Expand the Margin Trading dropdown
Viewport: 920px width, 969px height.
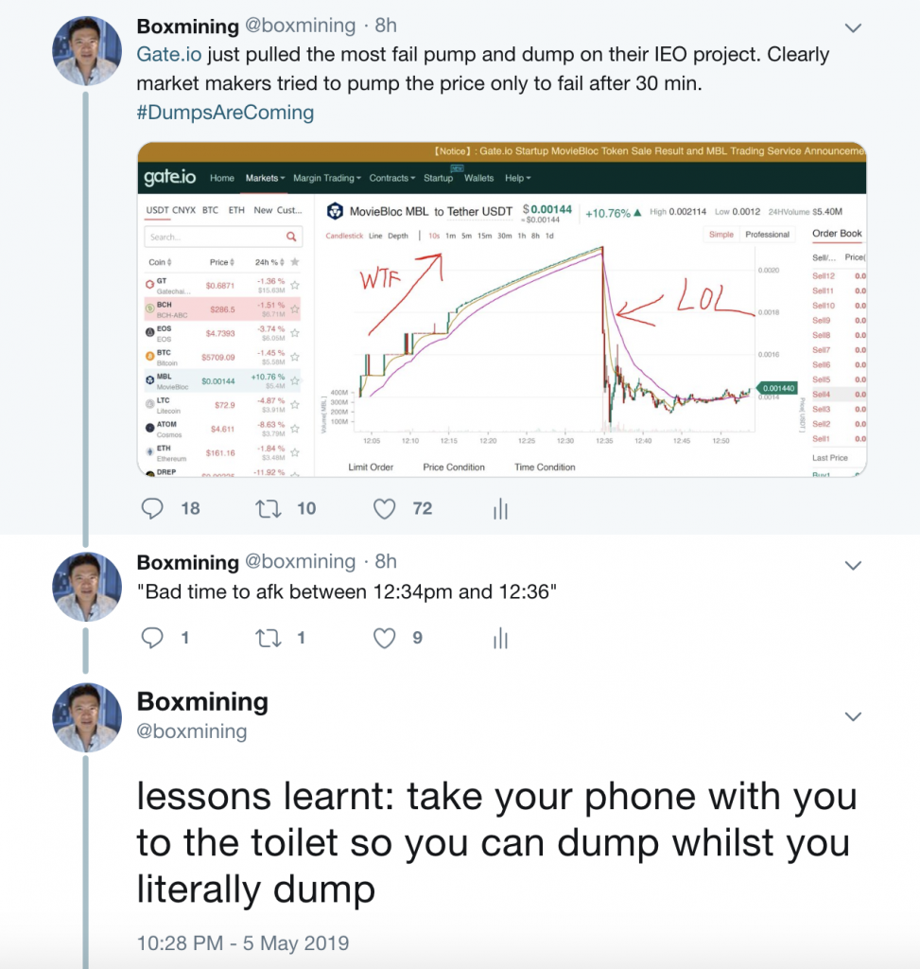[x=324, y=178]
